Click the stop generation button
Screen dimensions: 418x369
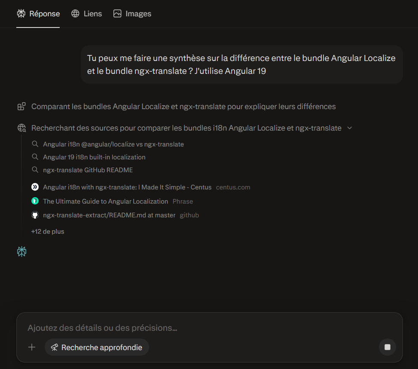[x=387, y=347]
